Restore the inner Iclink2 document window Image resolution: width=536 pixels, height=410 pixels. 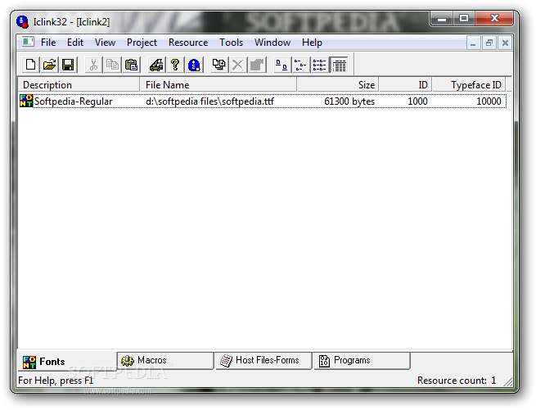pyautogui.click(x=489, y=43)
